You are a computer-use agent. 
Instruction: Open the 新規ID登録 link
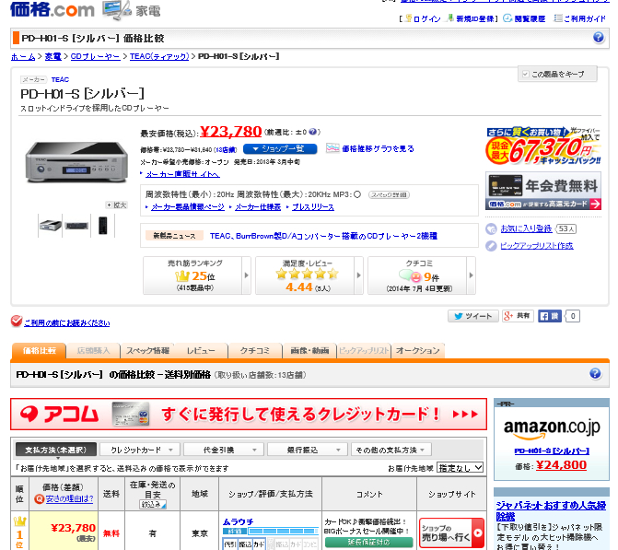click(x=474, y=18)
